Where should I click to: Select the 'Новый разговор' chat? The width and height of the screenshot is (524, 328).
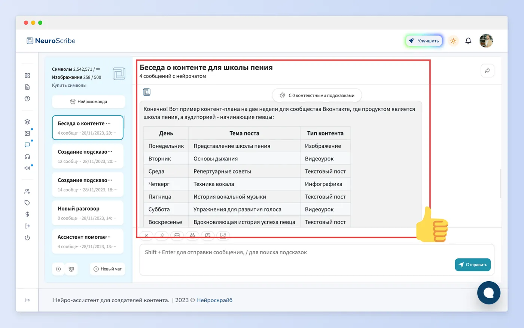[x=88, y=213]
